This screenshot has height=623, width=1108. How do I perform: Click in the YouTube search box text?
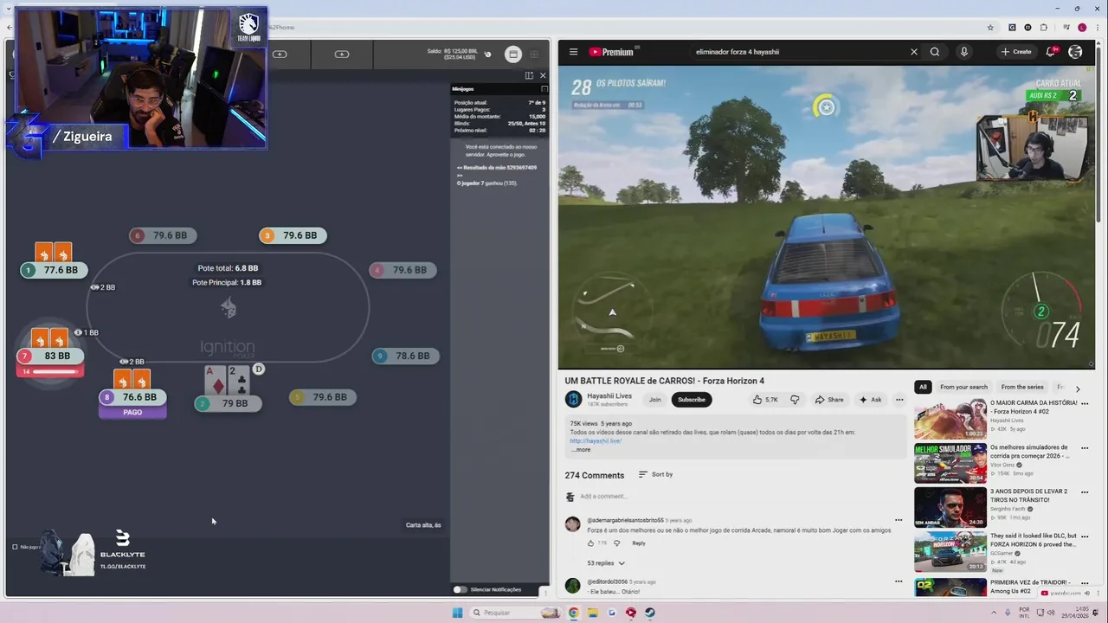click(738, 52)
